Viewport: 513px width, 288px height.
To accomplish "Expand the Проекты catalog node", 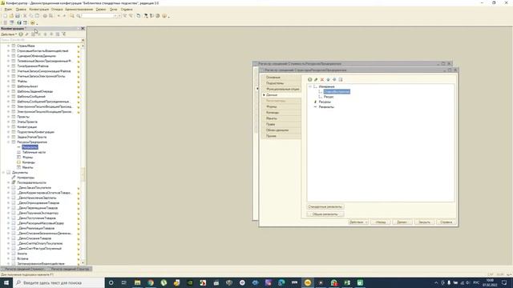I will point(9,117).
